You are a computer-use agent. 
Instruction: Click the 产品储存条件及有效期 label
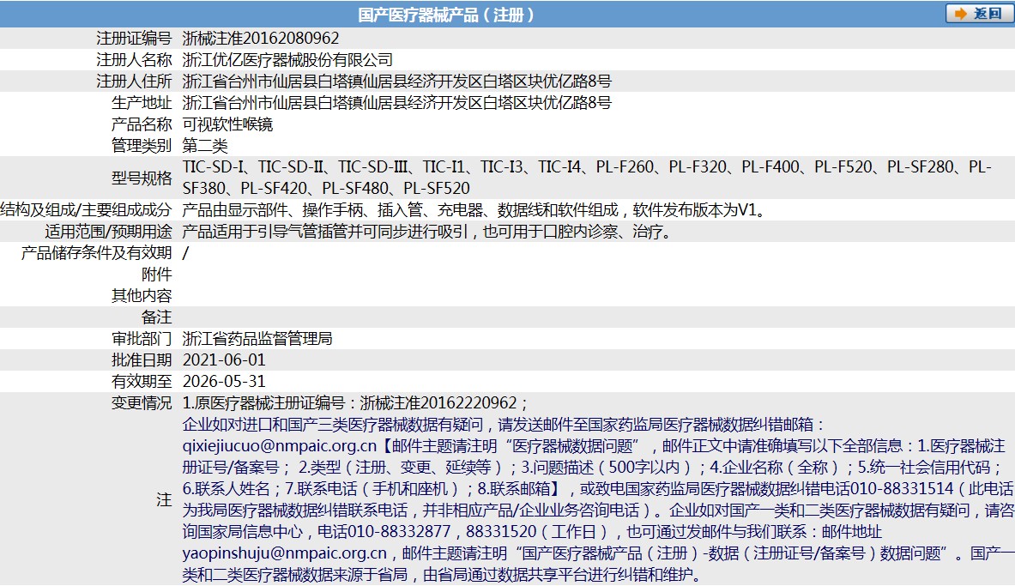coord(96,252)
